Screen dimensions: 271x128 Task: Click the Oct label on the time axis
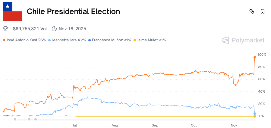[x=194, y=125]
